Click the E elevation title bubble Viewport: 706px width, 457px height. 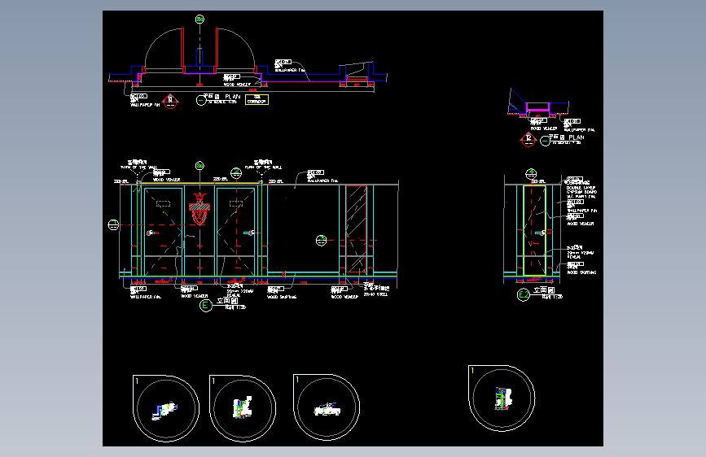pyautogui.click(x=206, y=306)
